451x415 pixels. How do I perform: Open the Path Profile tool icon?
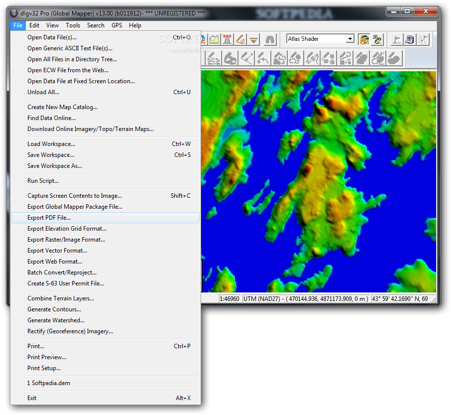215,39
